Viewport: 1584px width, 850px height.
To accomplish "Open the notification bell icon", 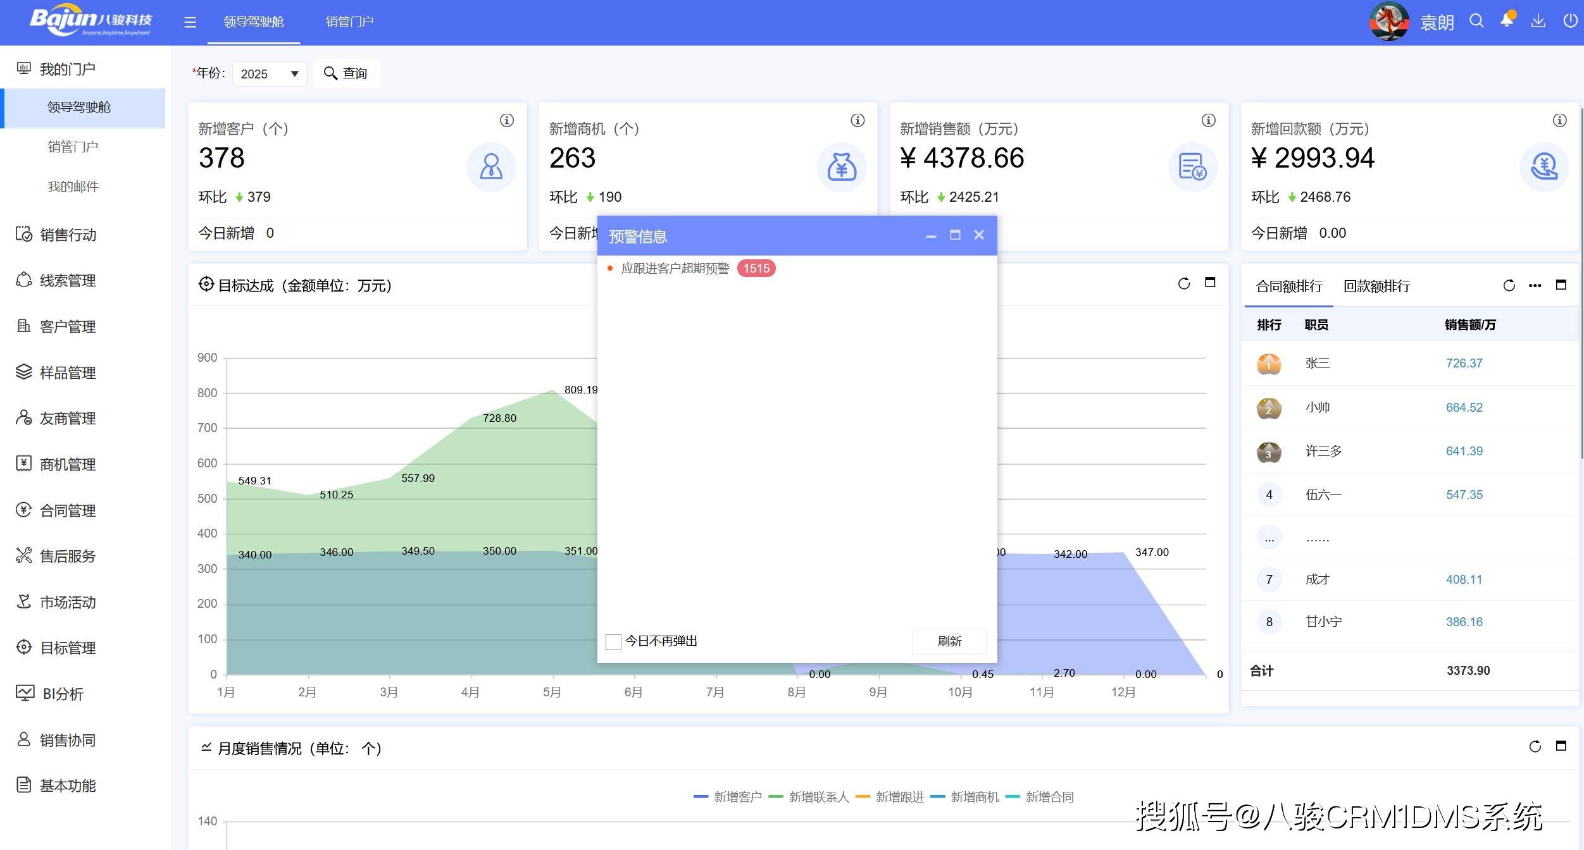I will [x=1507, y=21].
